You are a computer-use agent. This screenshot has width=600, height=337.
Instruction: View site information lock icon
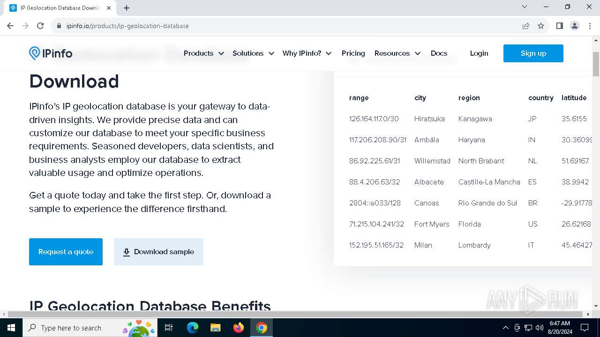[x=59, y=26]
